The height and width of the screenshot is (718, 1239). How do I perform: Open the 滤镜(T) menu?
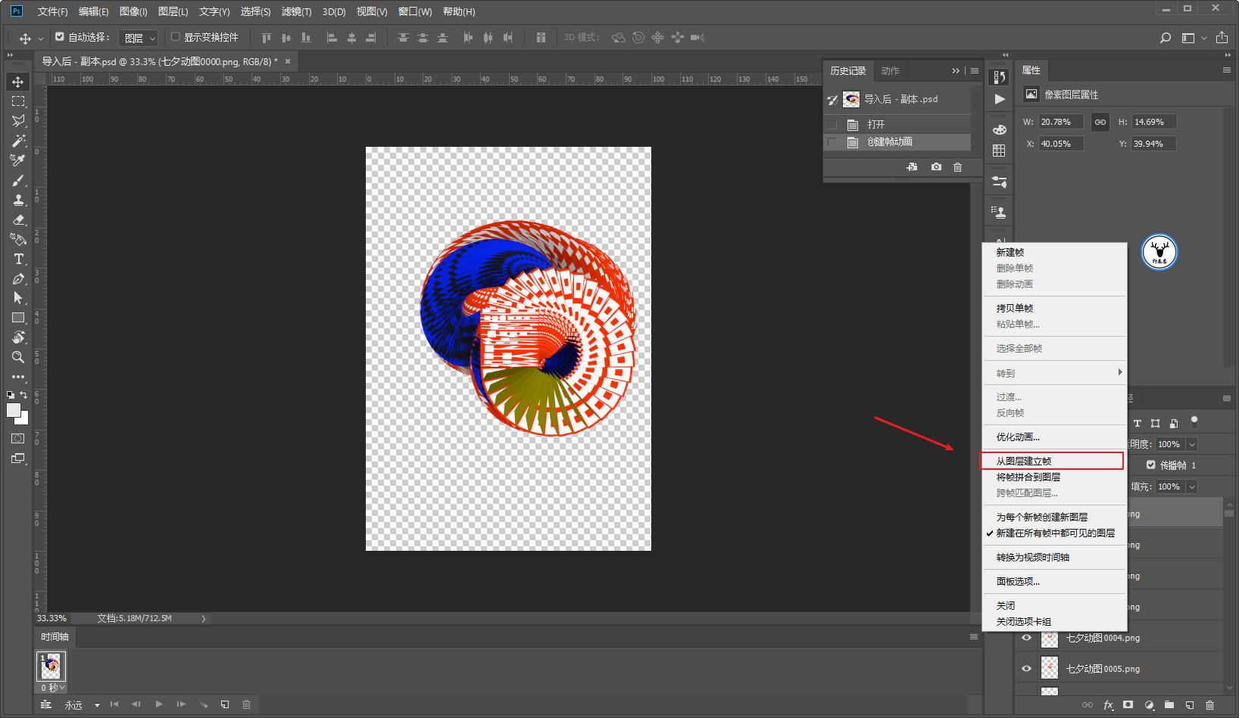point(296,11)
